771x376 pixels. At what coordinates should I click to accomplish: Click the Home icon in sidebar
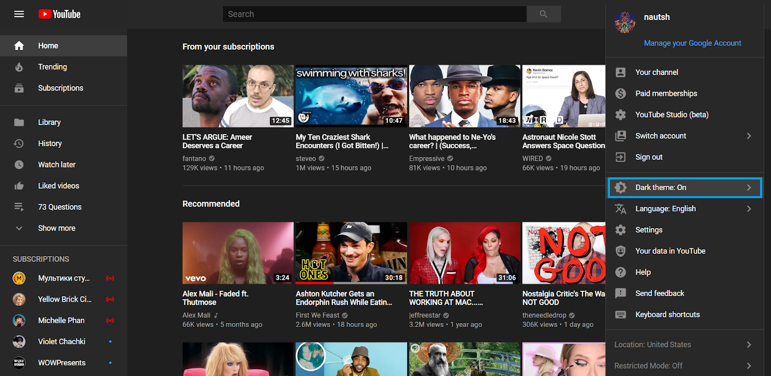tap(19, 46)
